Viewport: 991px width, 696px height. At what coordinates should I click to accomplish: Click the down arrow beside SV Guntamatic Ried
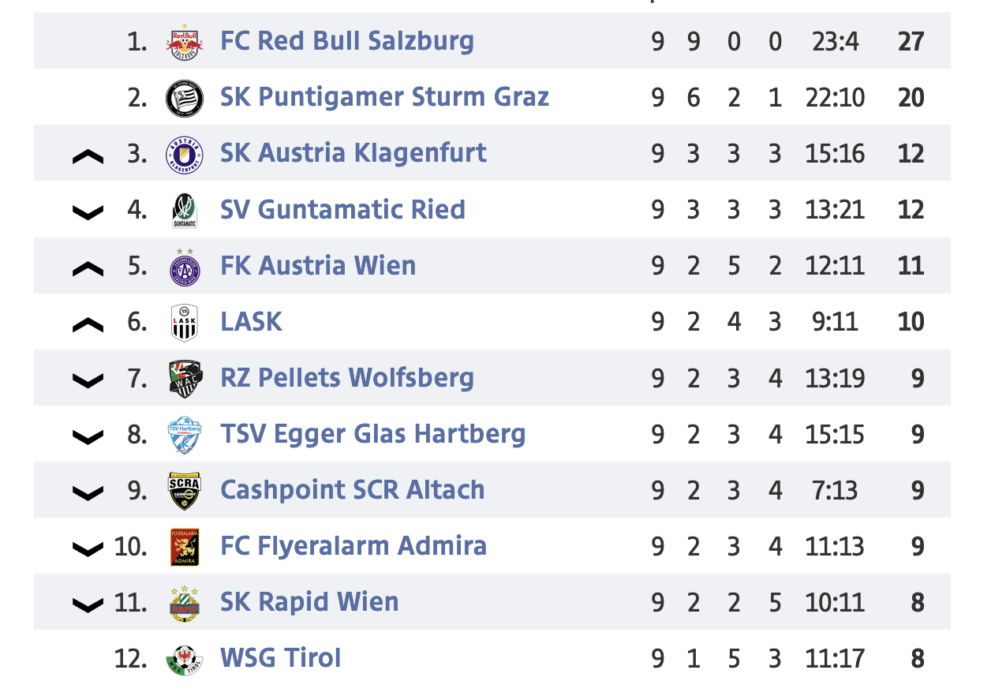[x=88, y=212]
